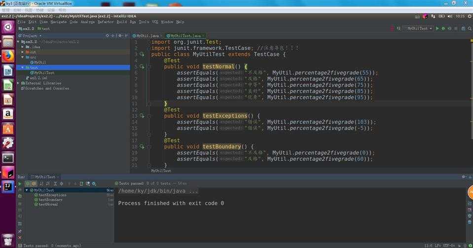Click the red close X in Run side strip

point(20,238)
